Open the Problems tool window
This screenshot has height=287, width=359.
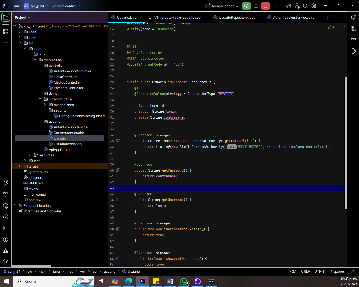point(6,239)
